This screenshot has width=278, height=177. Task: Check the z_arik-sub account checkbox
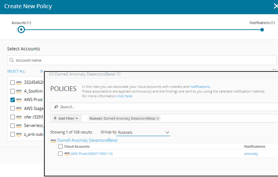point(12,134)
